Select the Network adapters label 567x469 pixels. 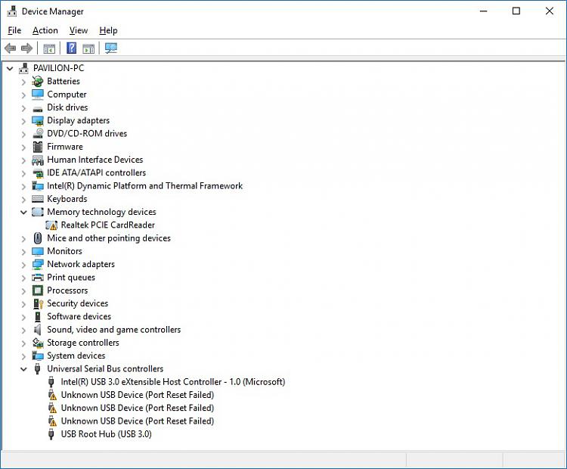(81, 264)
